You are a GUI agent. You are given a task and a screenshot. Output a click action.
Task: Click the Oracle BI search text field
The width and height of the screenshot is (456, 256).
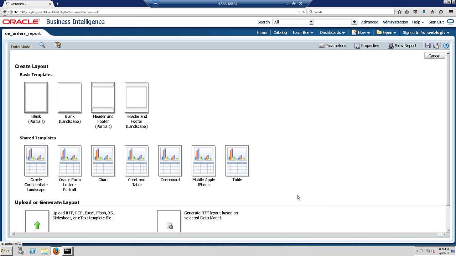[x=332, y=22]
